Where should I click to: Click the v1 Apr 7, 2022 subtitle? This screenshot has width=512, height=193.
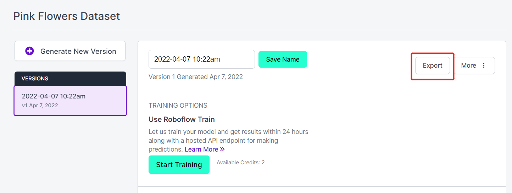40,106
